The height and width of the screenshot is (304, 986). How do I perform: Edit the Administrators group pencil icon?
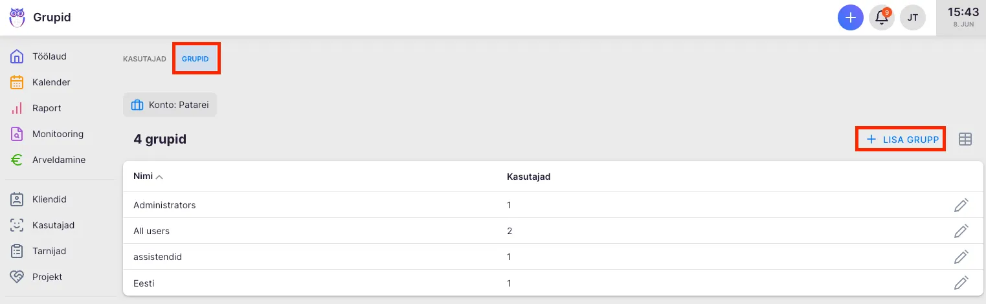[961, 205]
